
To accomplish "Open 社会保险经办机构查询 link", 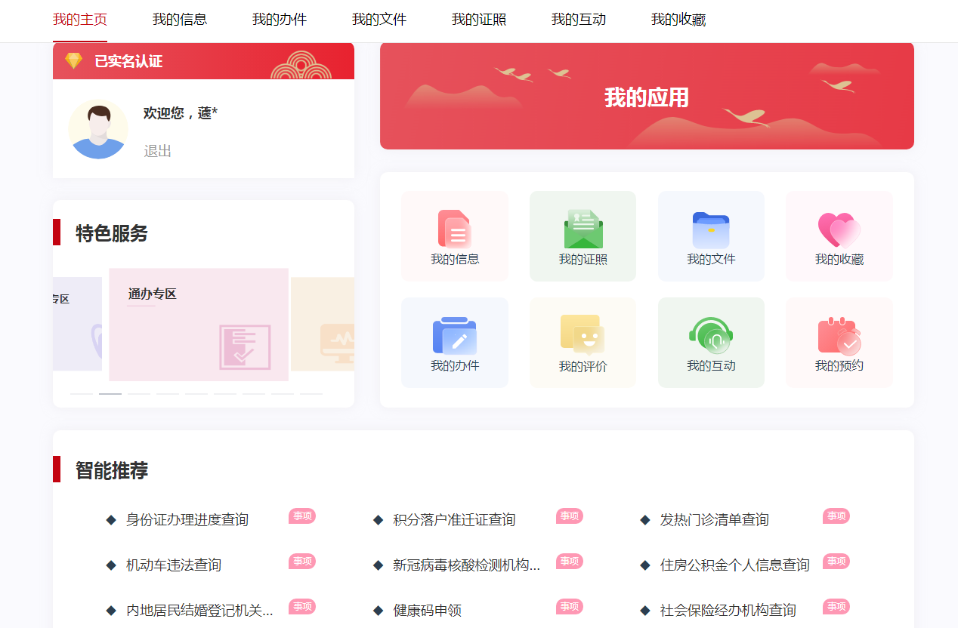I will click(x=728, y=611).
